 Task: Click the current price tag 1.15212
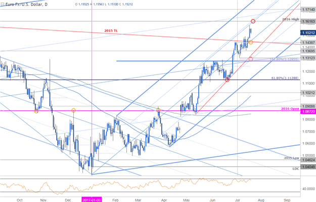tap(308, 32)
